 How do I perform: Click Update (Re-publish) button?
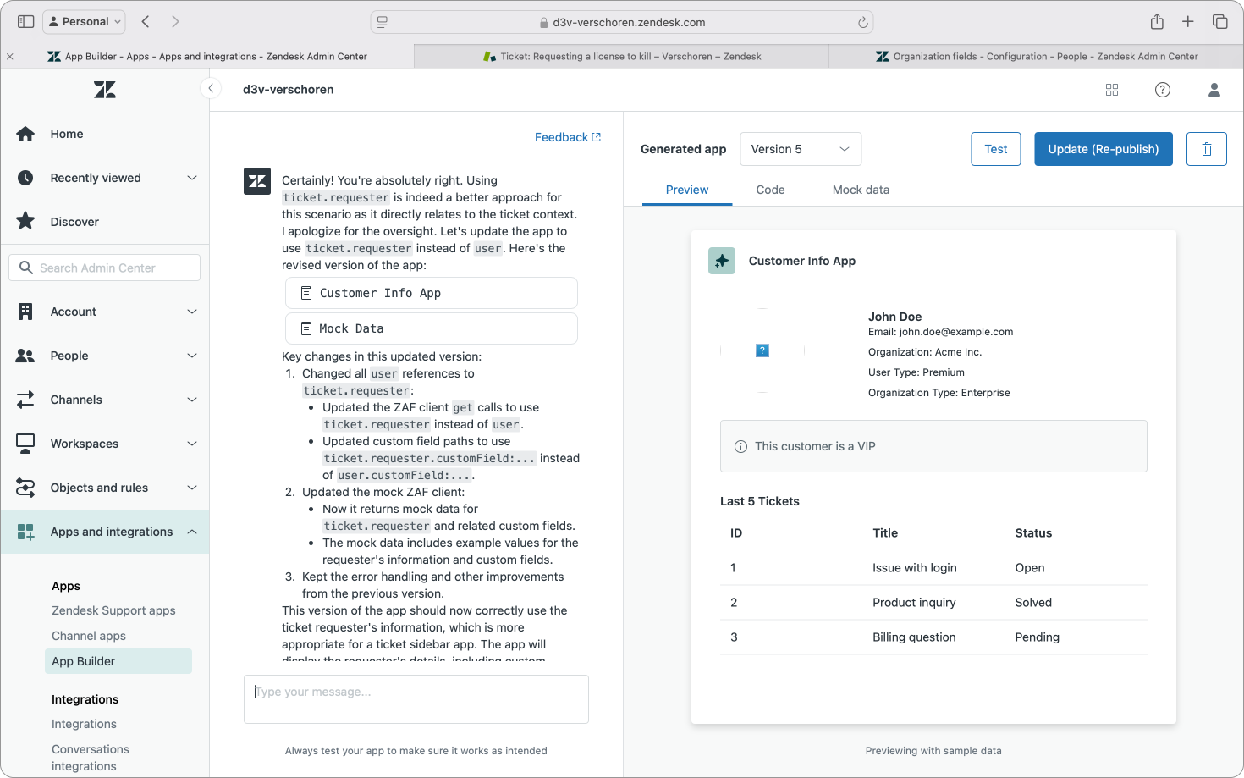(x=1104, y=149)
